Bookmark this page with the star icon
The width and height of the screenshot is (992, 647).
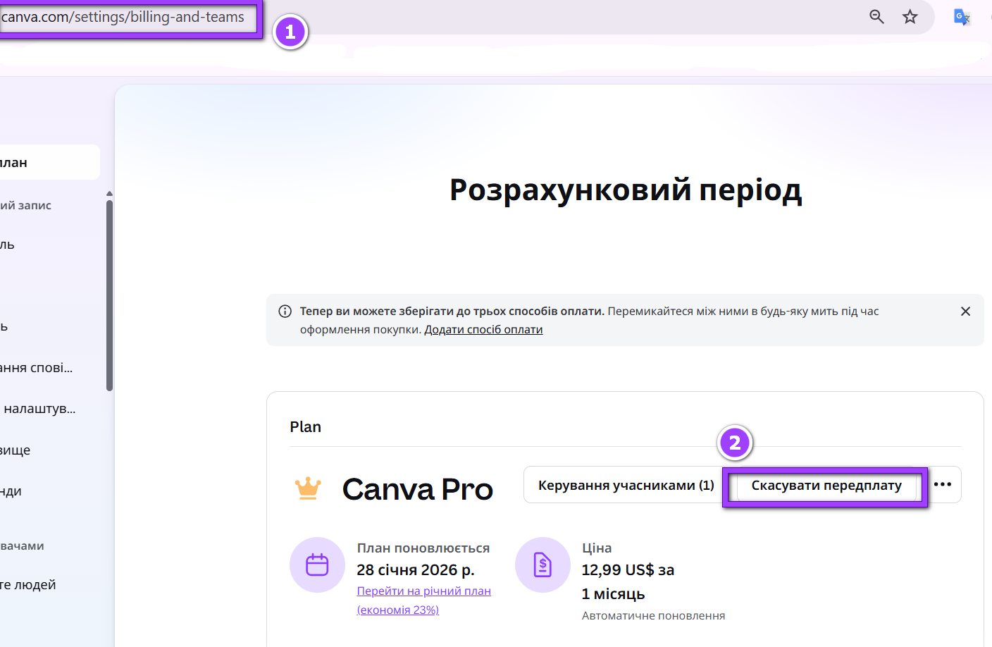coord(910,17)
